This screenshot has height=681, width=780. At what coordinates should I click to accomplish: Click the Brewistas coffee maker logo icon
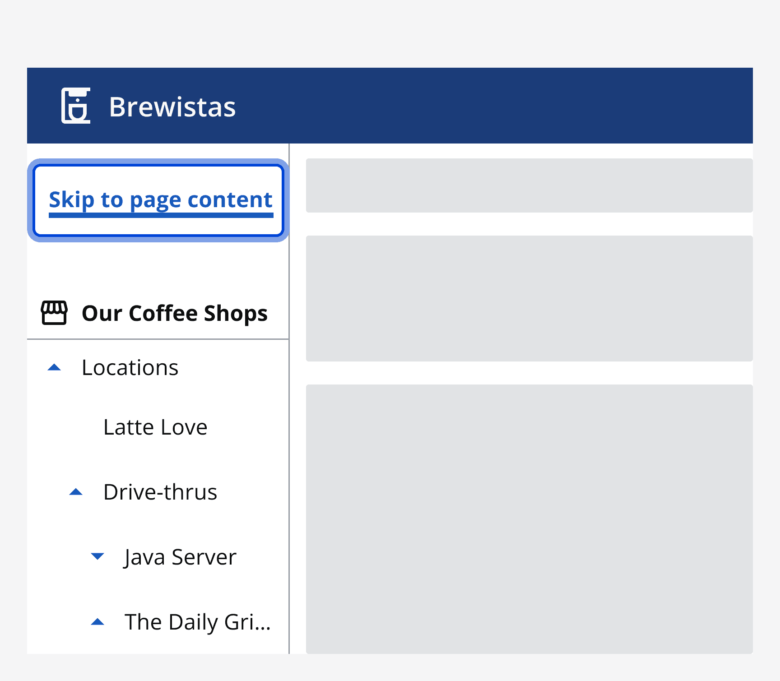coord(76,106)
